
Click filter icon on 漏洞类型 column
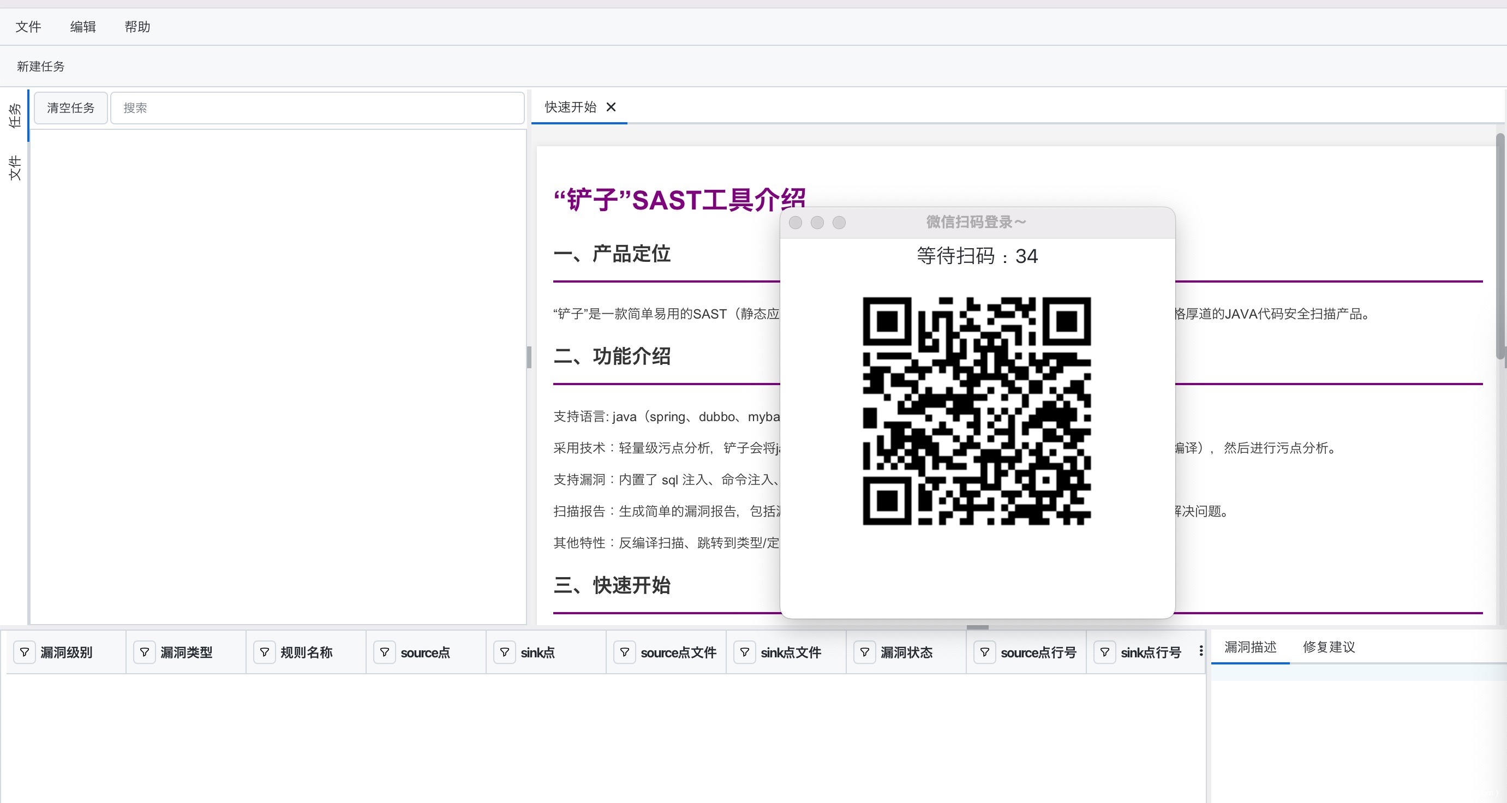[x=145, y=652]
